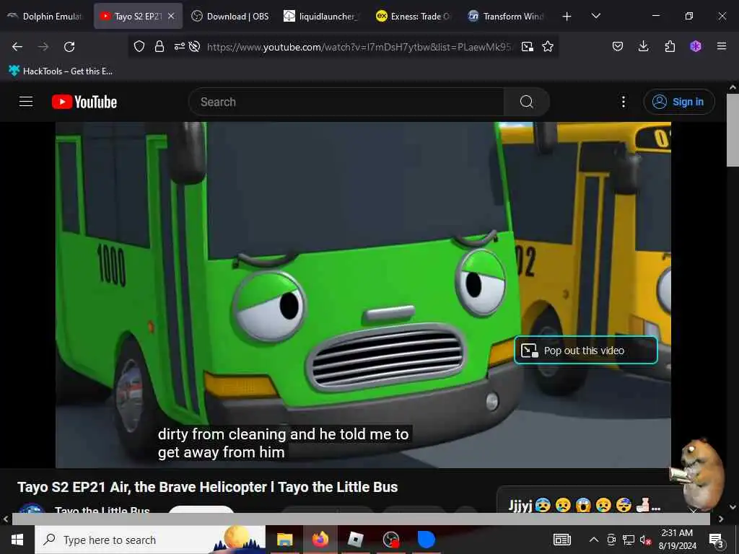Click the video player frame
Screen dimensions: 739x554
click(363, 295)
